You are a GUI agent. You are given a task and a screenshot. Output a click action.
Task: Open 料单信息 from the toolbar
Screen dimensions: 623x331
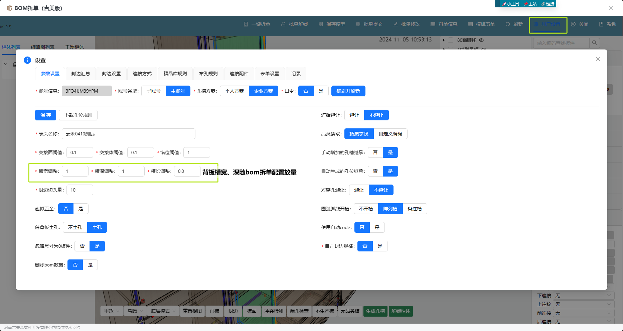(444, 24)
